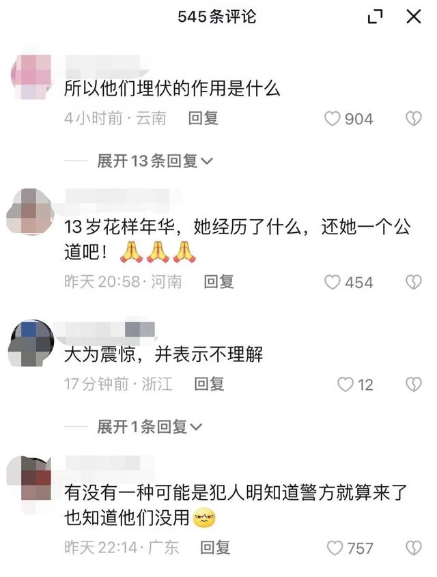Reply to the Zhejiang comment
This screenshot has height=577, width=437.
coord(209,384)
